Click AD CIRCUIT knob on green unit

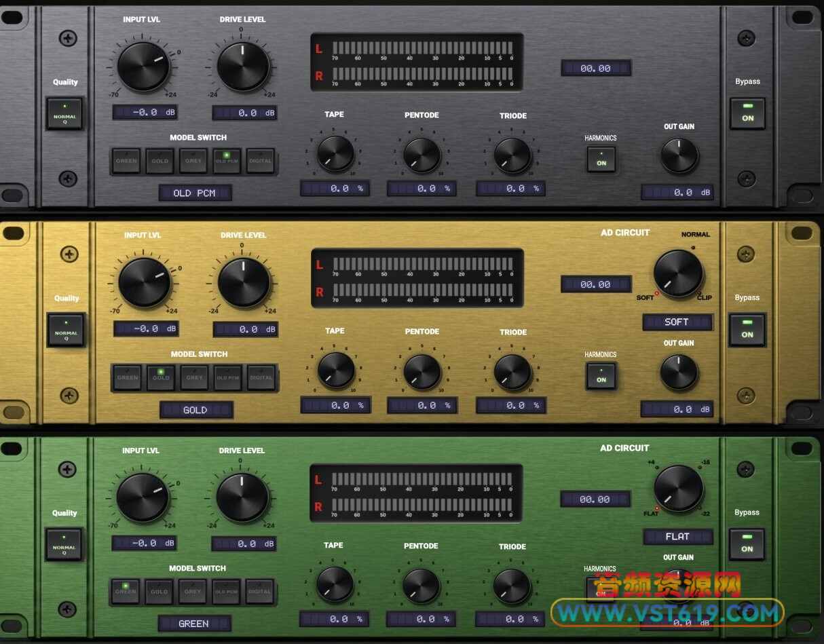pyautogui.click(x=679, y=489)
